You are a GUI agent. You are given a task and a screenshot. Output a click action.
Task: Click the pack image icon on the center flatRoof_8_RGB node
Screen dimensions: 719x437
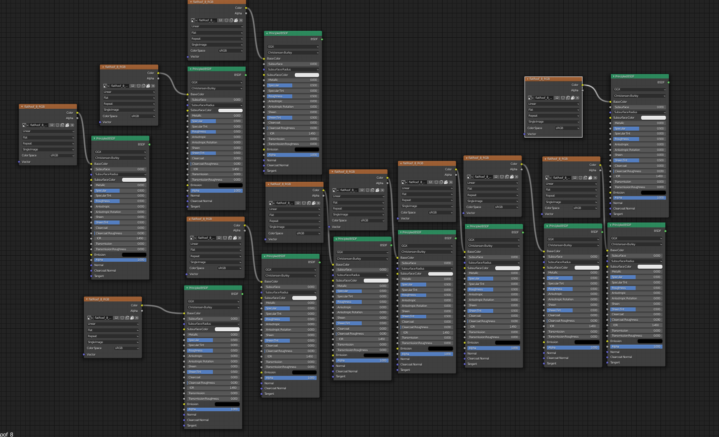click(x=377, y=190)
